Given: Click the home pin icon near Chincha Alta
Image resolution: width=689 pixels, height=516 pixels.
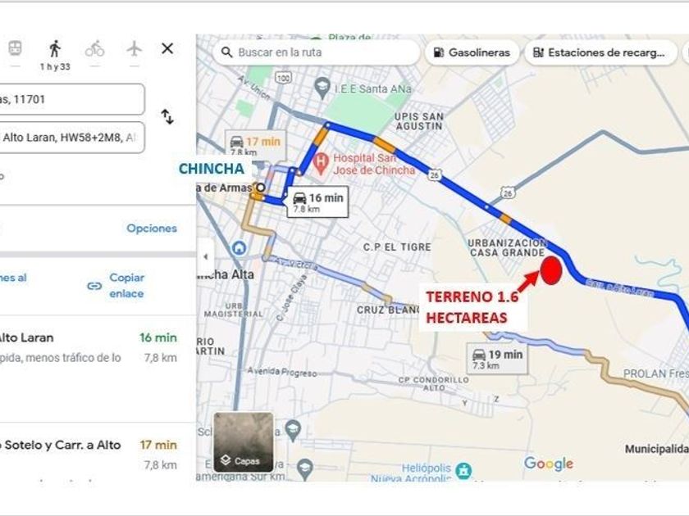Looking at the screenshot, I should coord(239,248).
